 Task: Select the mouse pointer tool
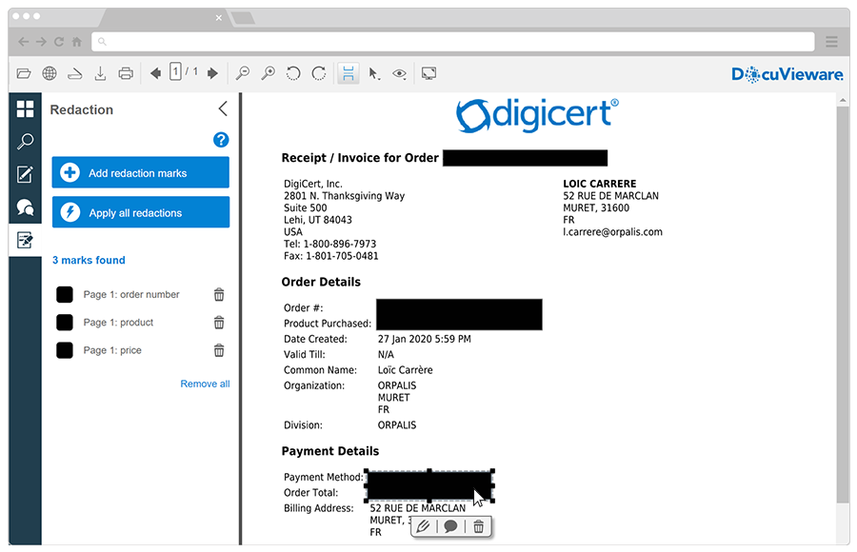(374, 73)
